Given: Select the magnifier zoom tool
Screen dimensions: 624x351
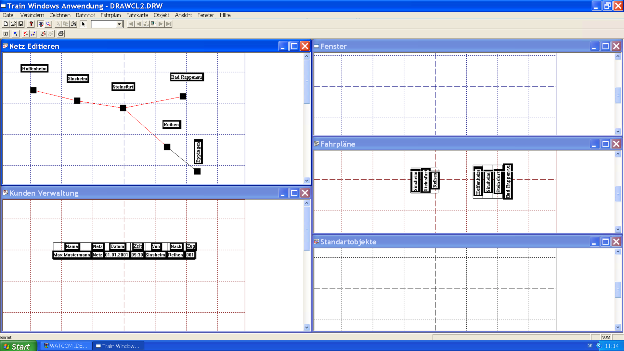Looking at the screenshot, I should [x=49, y=24].
